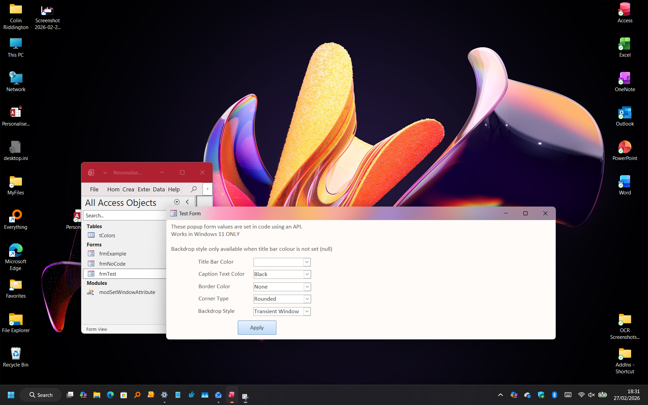Open the Title Bar Color dropdown
Viewport: 648px width, 405px height.
click(x=307, y=262)
